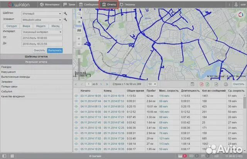Go to first page of results
The height and width of the screenshot is (159, 247).
coord(76,84)
